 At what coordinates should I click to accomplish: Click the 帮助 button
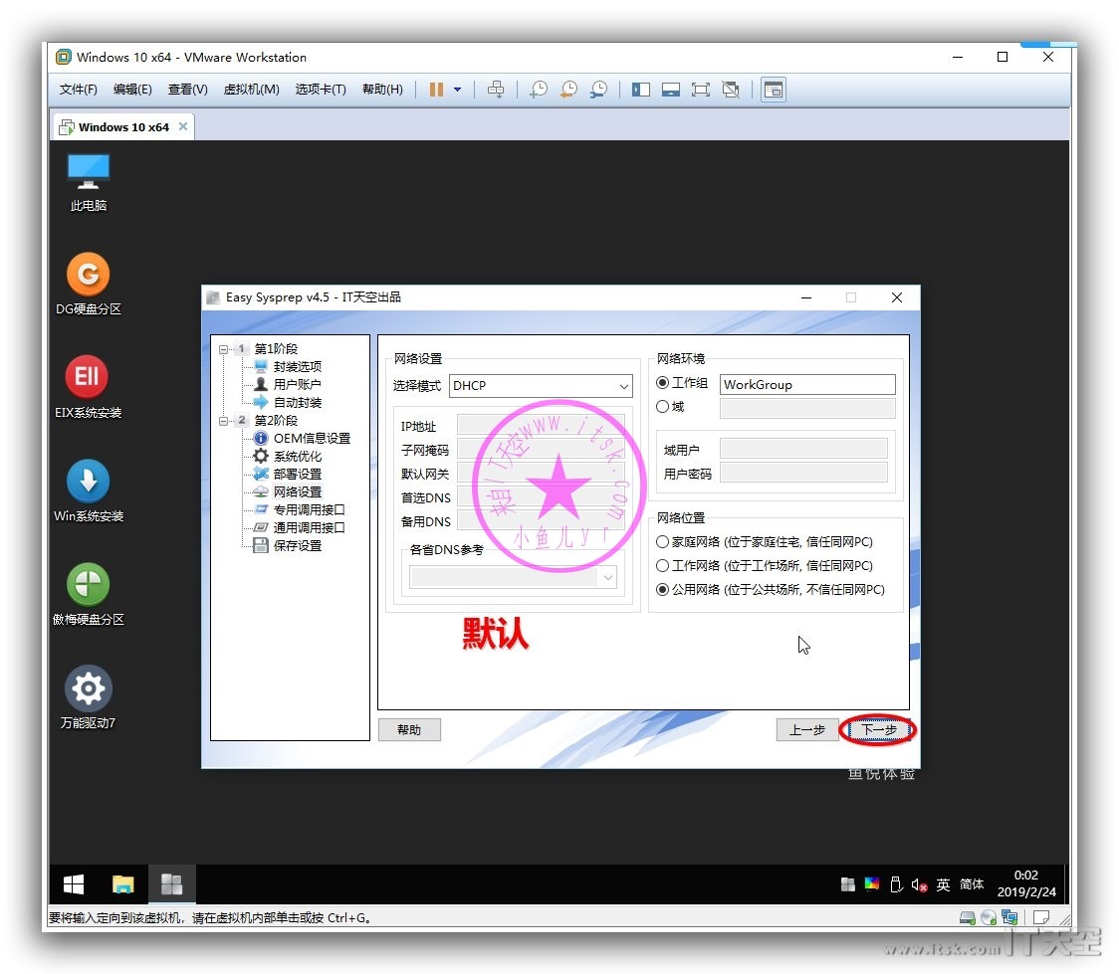[409, 729]
